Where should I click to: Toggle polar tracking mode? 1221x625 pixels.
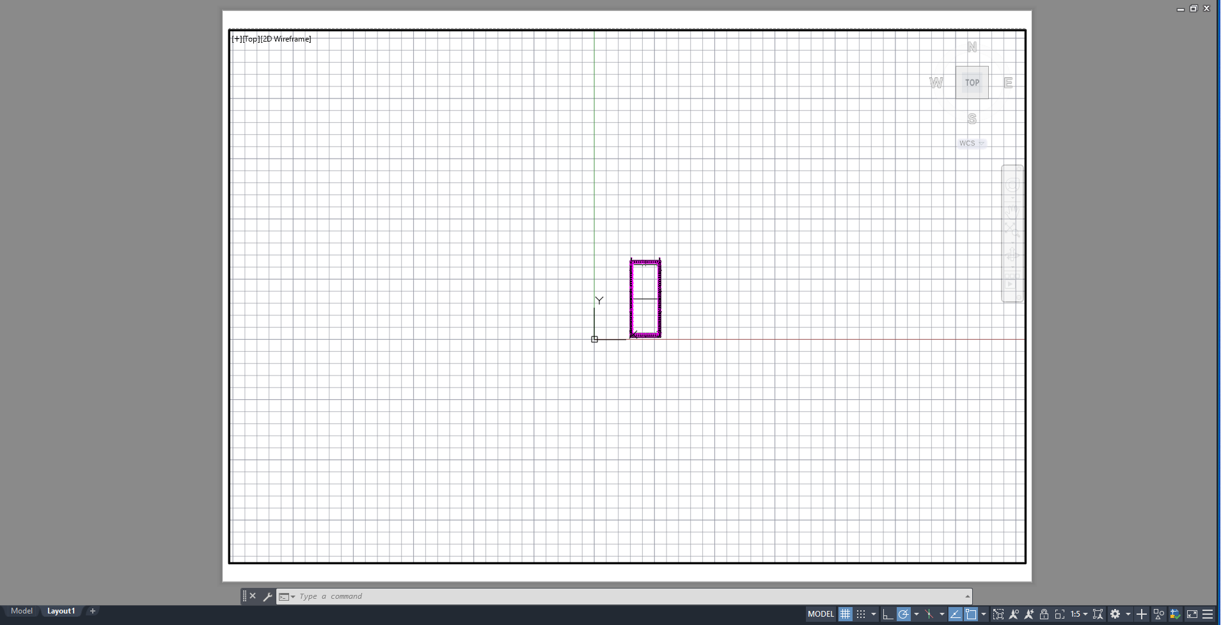903,614
